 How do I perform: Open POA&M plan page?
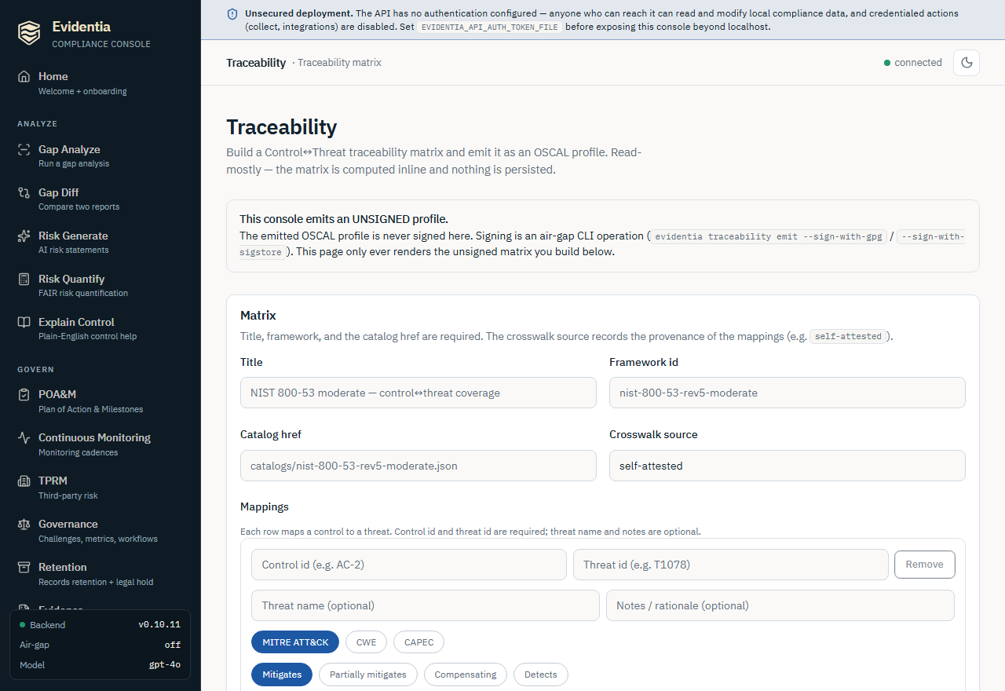(x=100, y=400)
